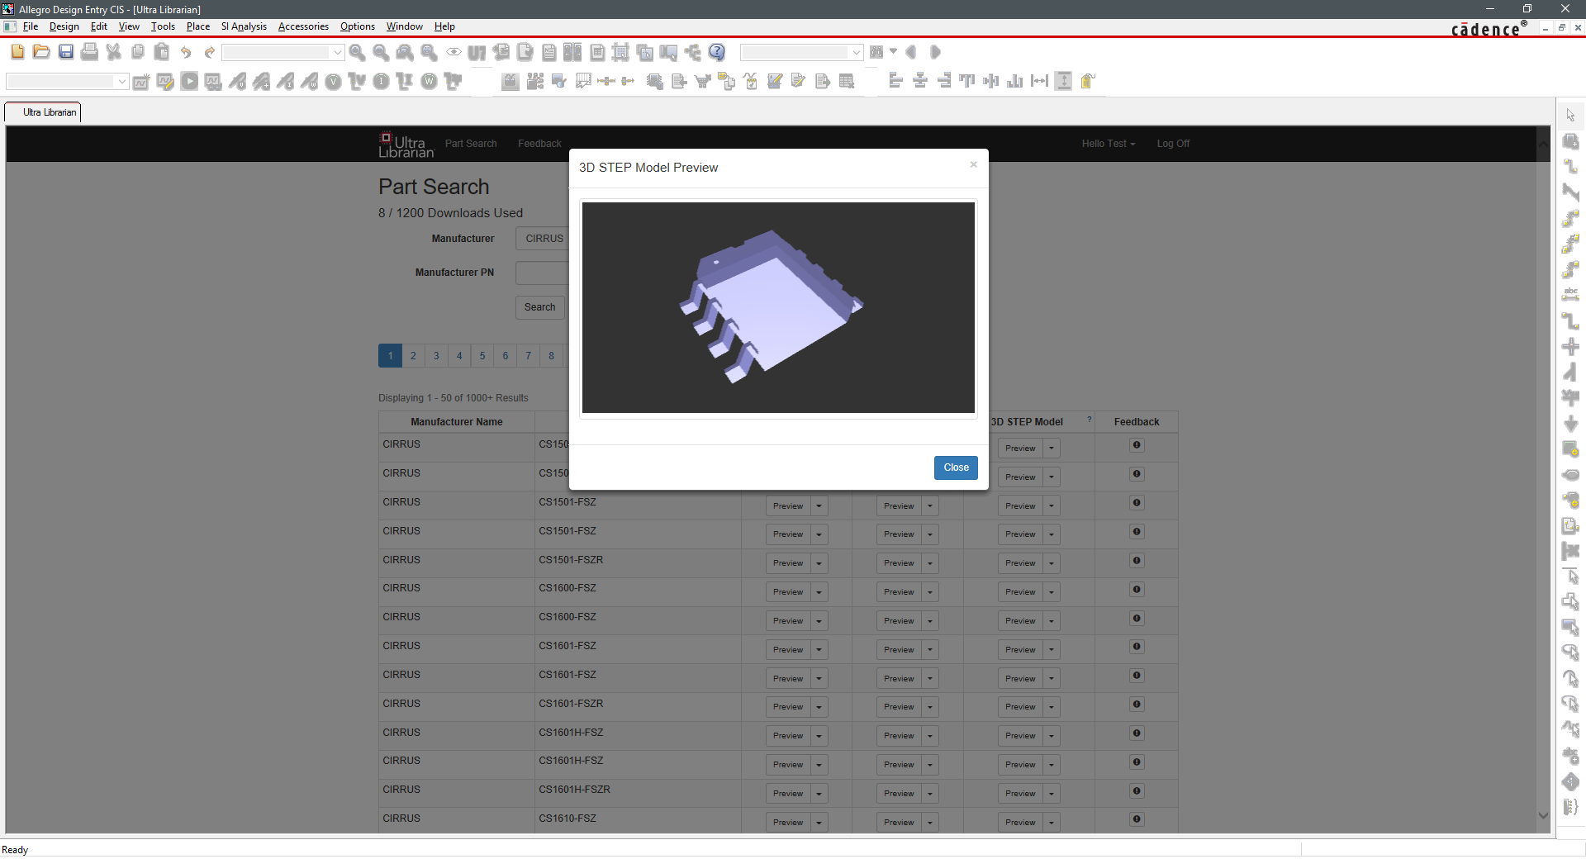The width and height of the screenshot is (1586, 859).
Task: Click the 3D STEP Preview button in CS1601H-FSZR row
Action: click(1020, 794)
